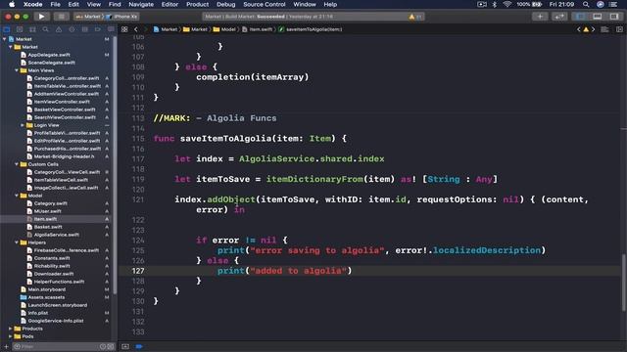Show recent files clock filter icon
The width and height of the screenshot is (627, 352).
click(x=103, y=347)
